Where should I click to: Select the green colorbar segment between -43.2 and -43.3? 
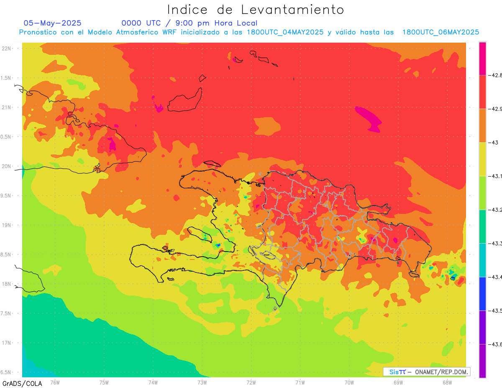coord(482,226)
